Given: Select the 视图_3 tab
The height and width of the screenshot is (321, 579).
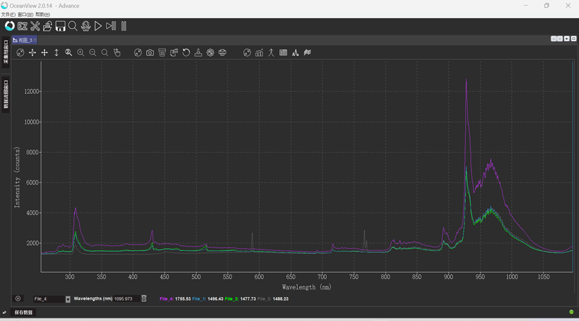Looking at the screenshot, I should tap(25, 40).
